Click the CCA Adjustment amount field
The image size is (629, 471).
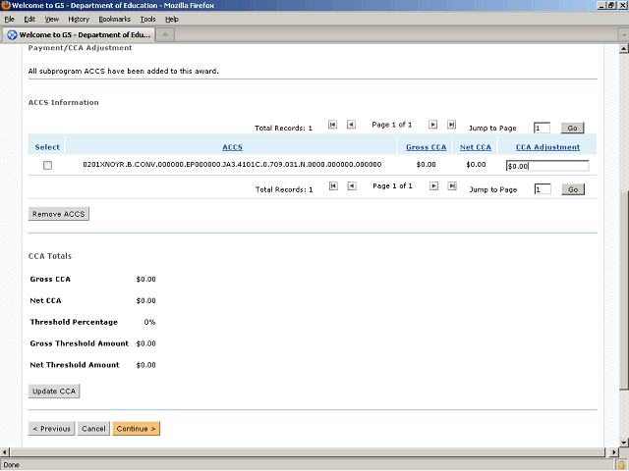click(x=546, y=166)
